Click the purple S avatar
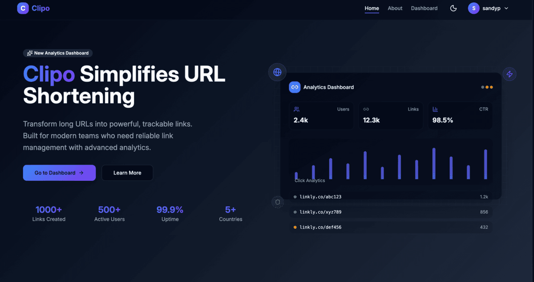This screenshot has width=534, height=282. pos(474,8)
